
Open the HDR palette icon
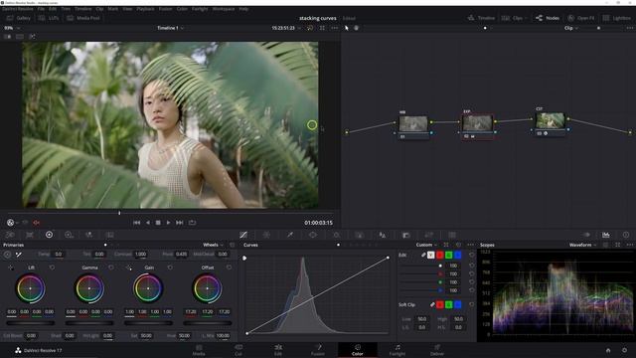(69, 235)
